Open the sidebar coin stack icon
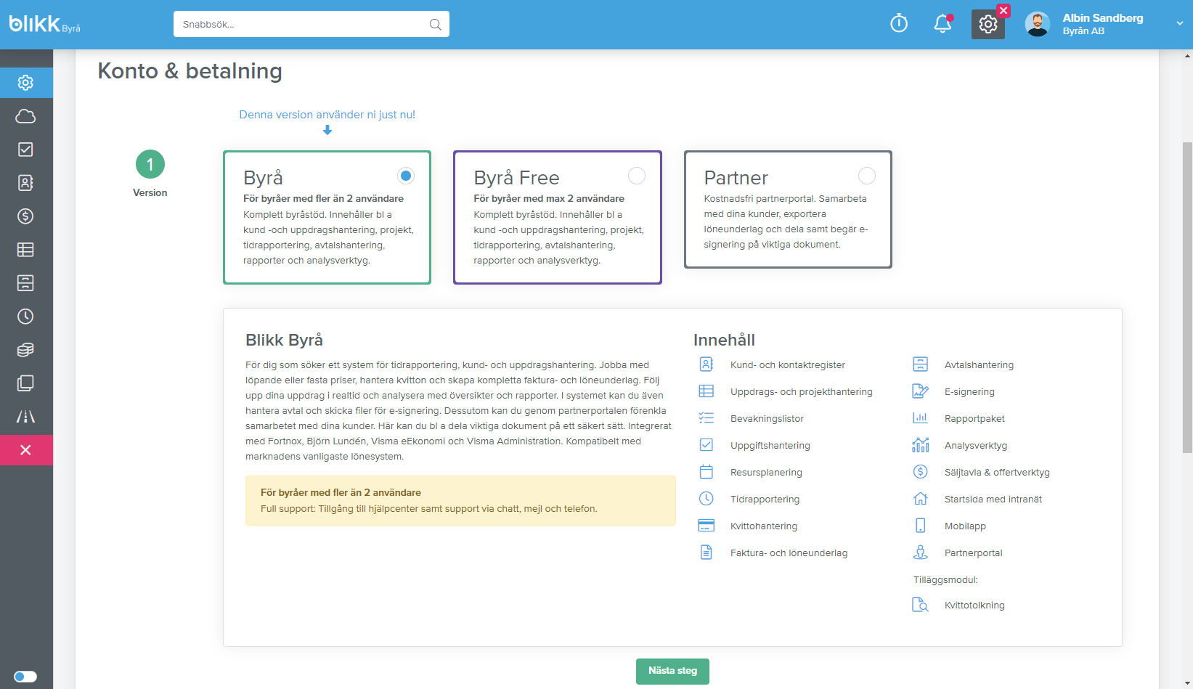Screen dimensions: 1193x689 pos(26,350)
